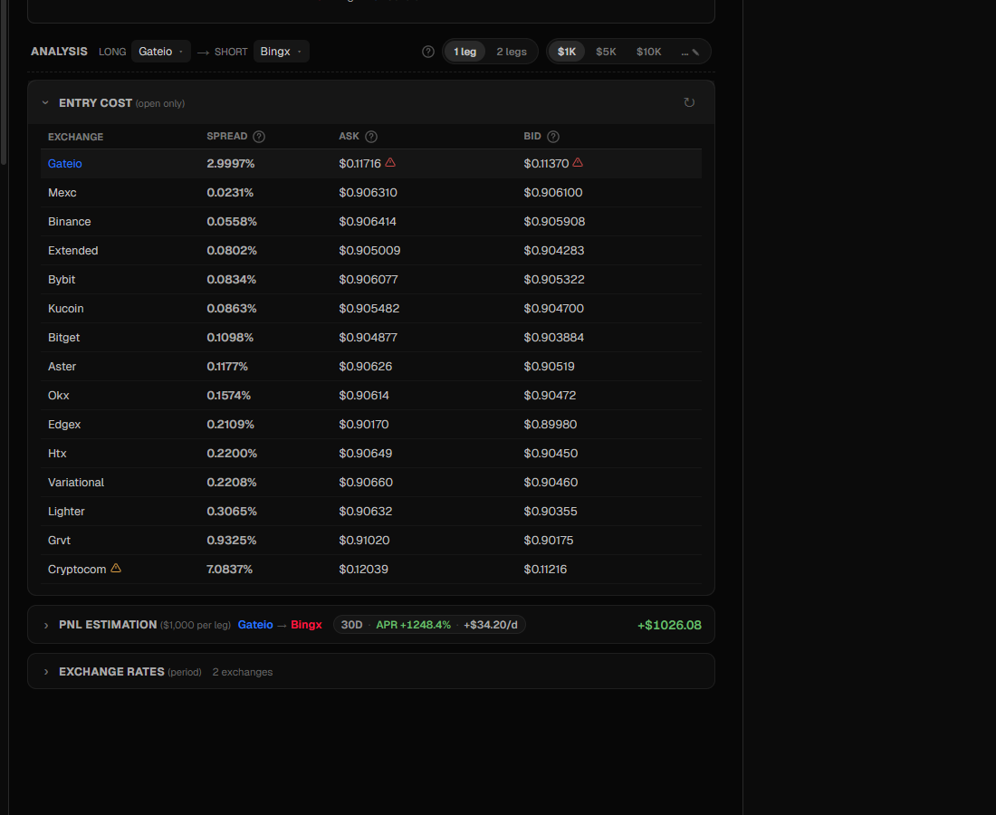Screen dimensions: 996x815
Task: Open help icon next to SPREAD header
Action: [259, 137]
